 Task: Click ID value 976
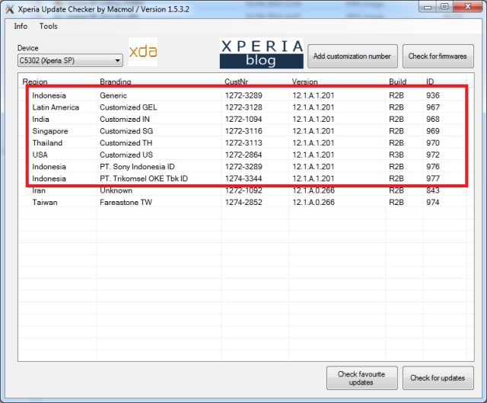[x=433, y=167]
